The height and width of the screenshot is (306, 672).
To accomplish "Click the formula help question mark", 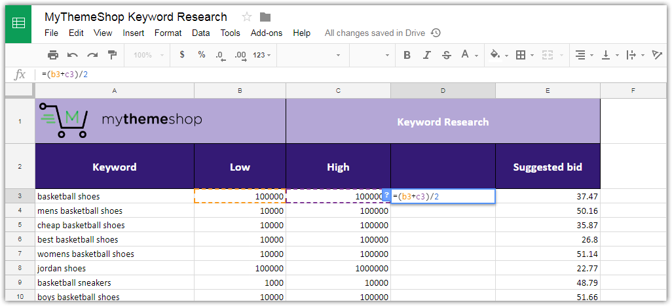I will pyautogui.click(x=386, y=195).
